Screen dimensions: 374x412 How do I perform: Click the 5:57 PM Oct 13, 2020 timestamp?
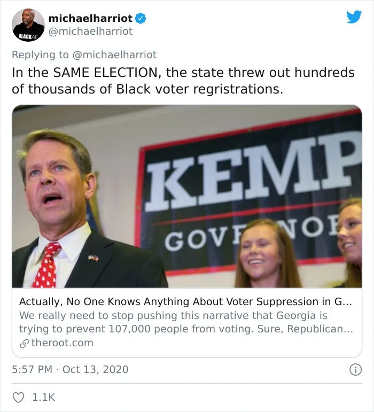[x=70, y=369]
